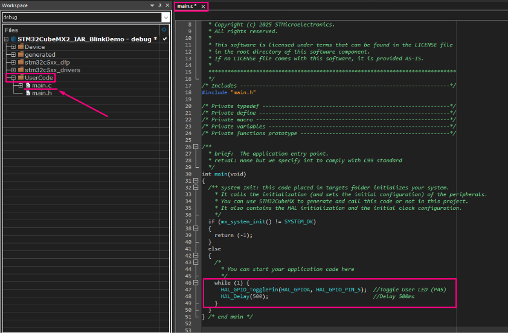
Task: Expand the generated folder node
Action: [x=13, y=54]
